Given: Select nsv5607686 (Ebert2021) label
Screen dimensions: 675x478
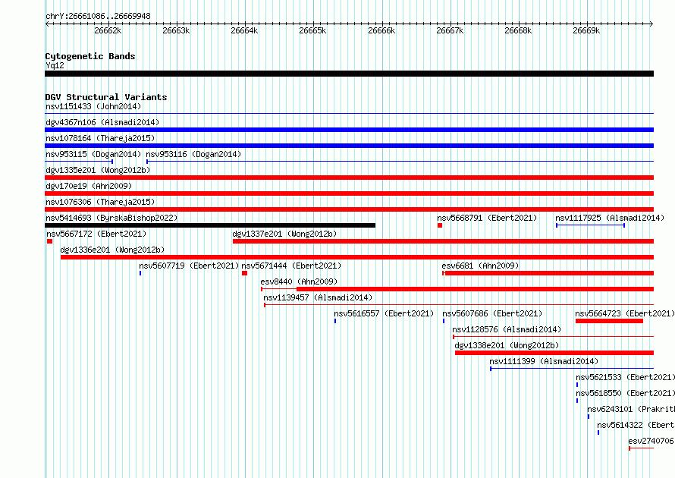Looking at the screenshot, I should tap(492, 313).
